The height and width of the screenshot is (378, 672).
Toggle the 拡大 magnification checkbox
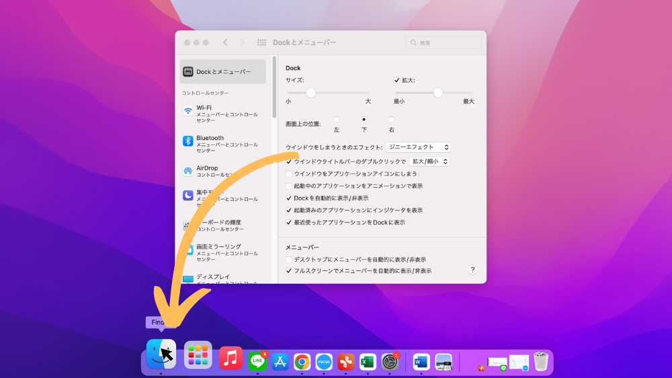coord(396,80)
